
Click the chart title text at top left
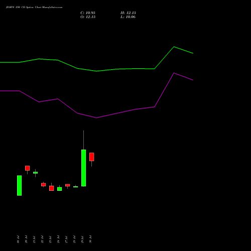(x=34, y=8)
